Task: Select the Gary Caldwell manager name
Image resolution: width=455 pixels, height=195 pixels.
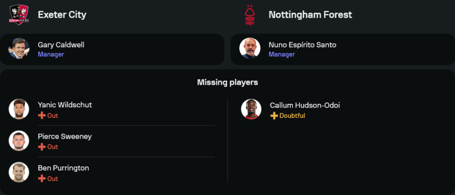Action: 61,45
